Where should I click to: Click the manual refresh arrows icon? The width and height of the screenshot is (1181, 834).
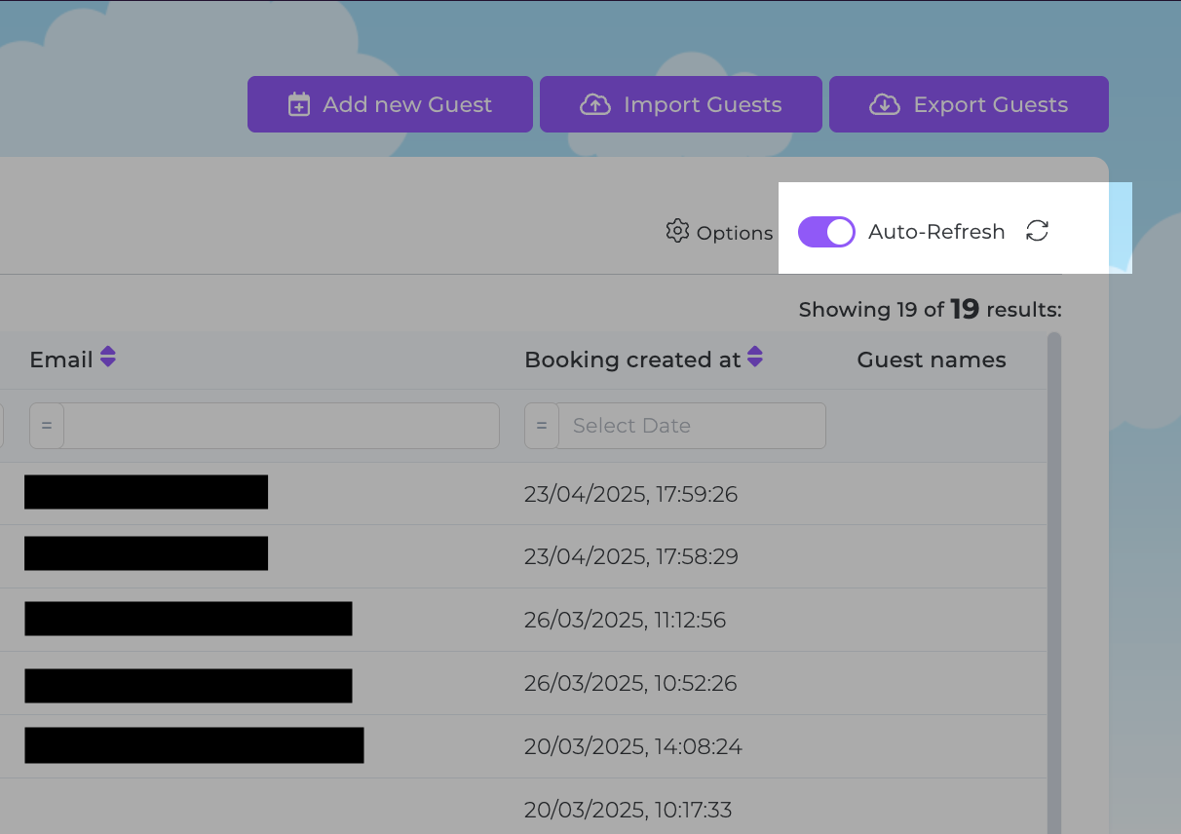[1038, 231]
